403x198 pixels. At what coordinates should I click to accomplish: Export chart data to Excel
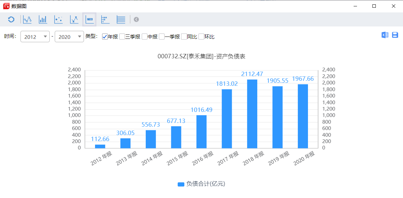[x=385, y=35]
